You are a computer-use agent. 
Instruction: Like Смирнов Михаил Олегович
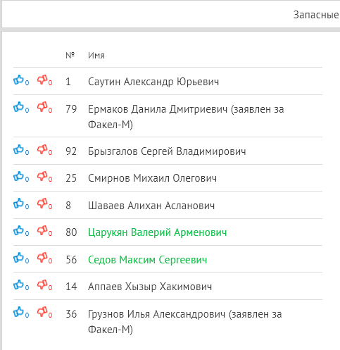(18, 176)
